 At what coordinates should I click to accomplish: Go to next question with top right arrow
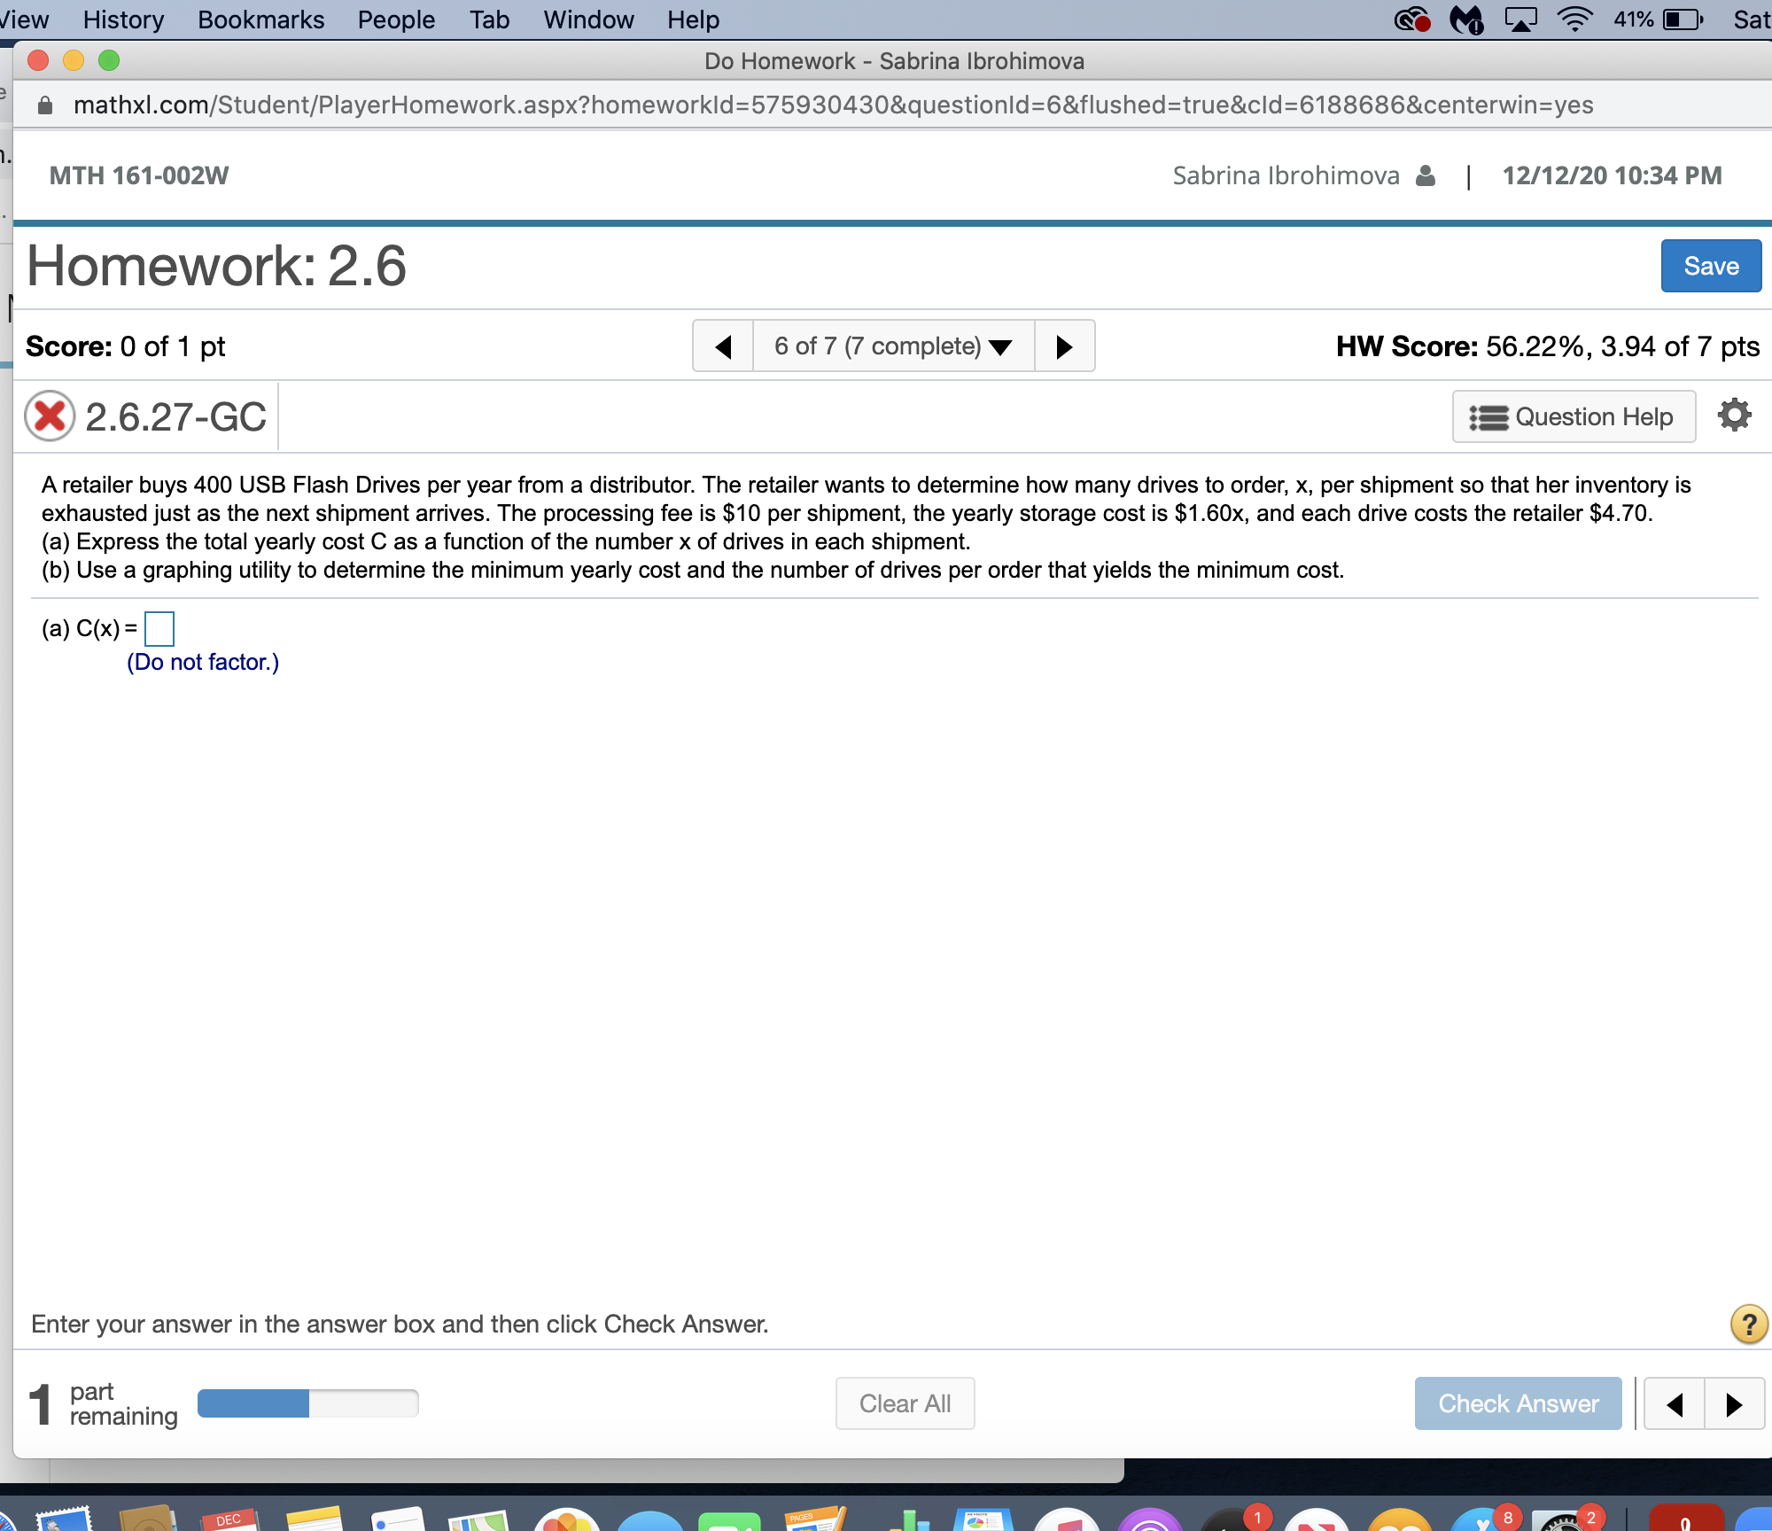[1064, 346]
